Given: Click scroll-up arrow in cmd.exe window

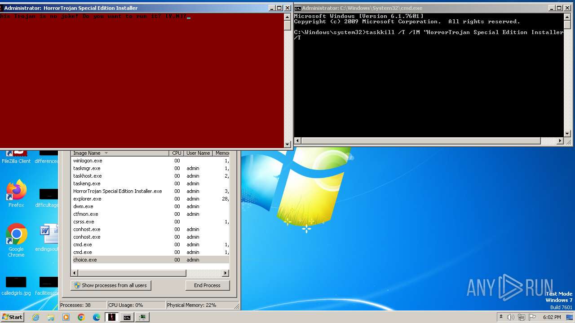Looking at the screenshot, I should click(567, 17).
